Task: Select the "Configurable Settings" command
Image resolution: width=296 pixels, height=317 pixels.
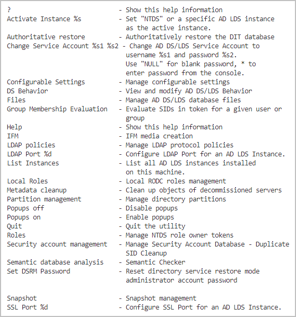Action: tap(46, 82)
